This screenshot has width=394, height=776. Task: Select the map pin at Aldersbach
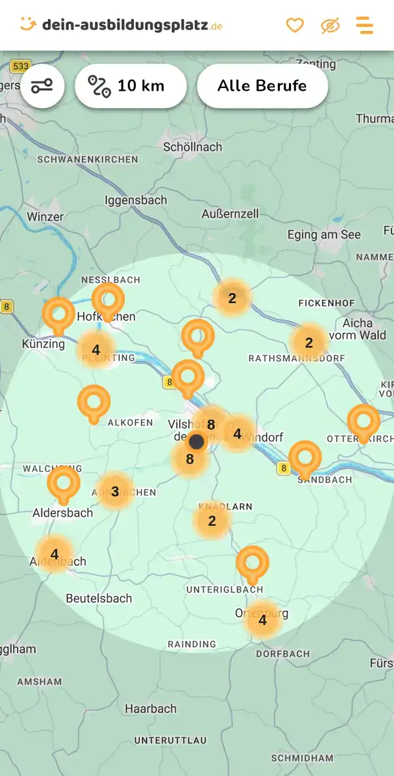coord(63,484)
